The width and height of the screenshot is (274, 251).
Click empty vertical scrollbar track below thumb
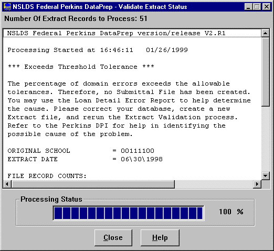266,139
